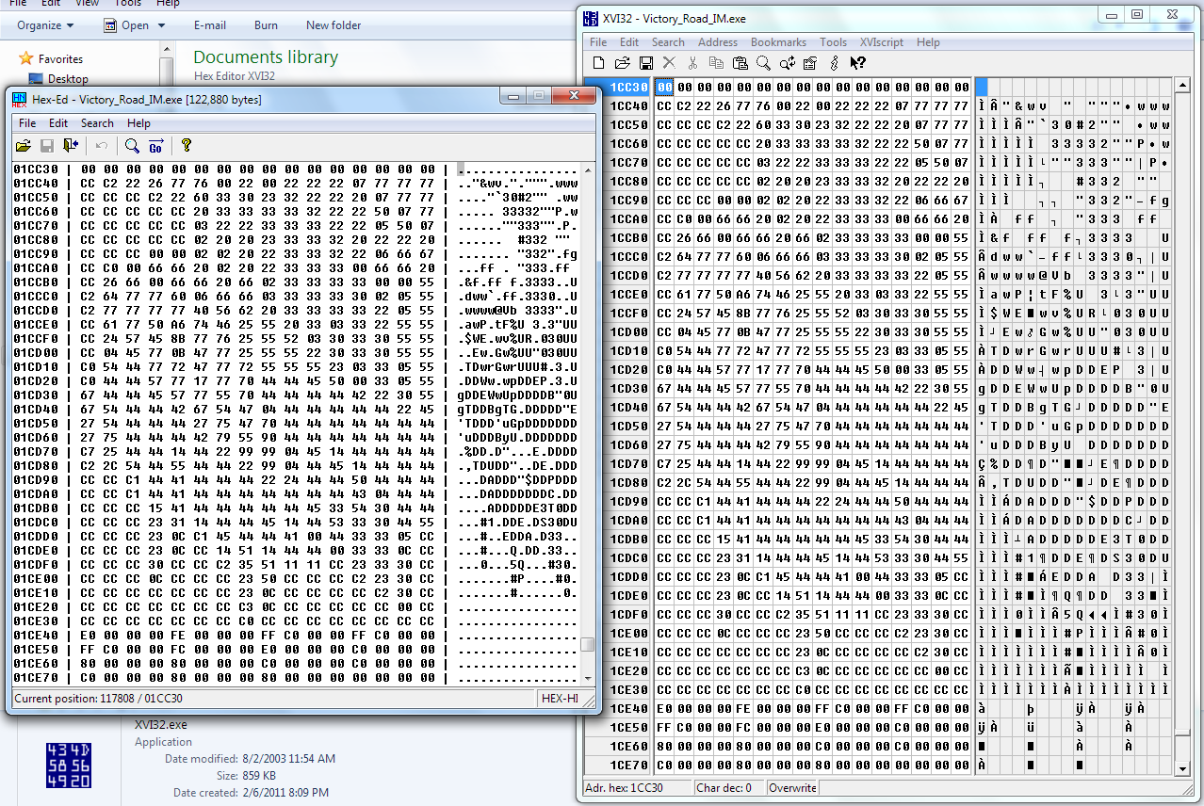Click the Go to address icon in Hex-Ed
The width and height of the screenshot is (1204, 806).
(x=155, y=145)
